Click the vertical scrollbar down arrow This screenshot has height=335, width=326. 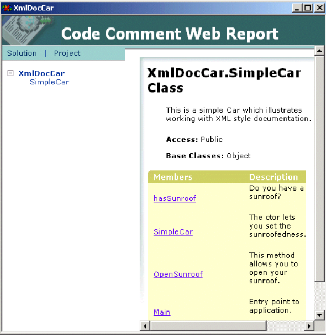(x=320, y=315)
